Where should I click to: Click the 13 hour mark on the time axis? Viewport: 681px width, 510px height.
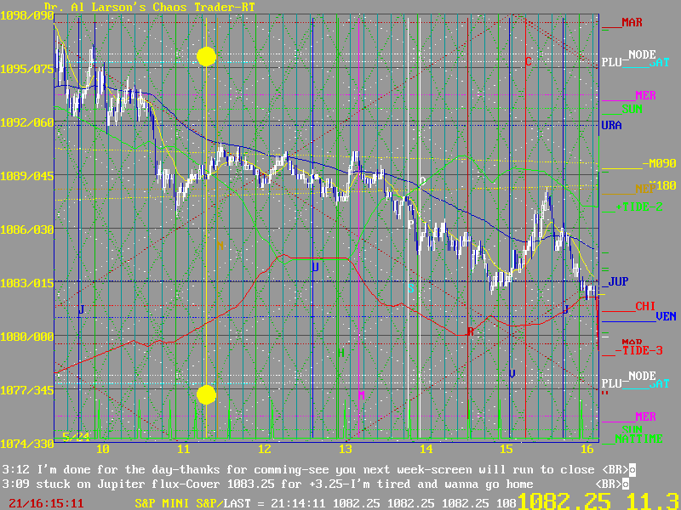click(345, 448)
